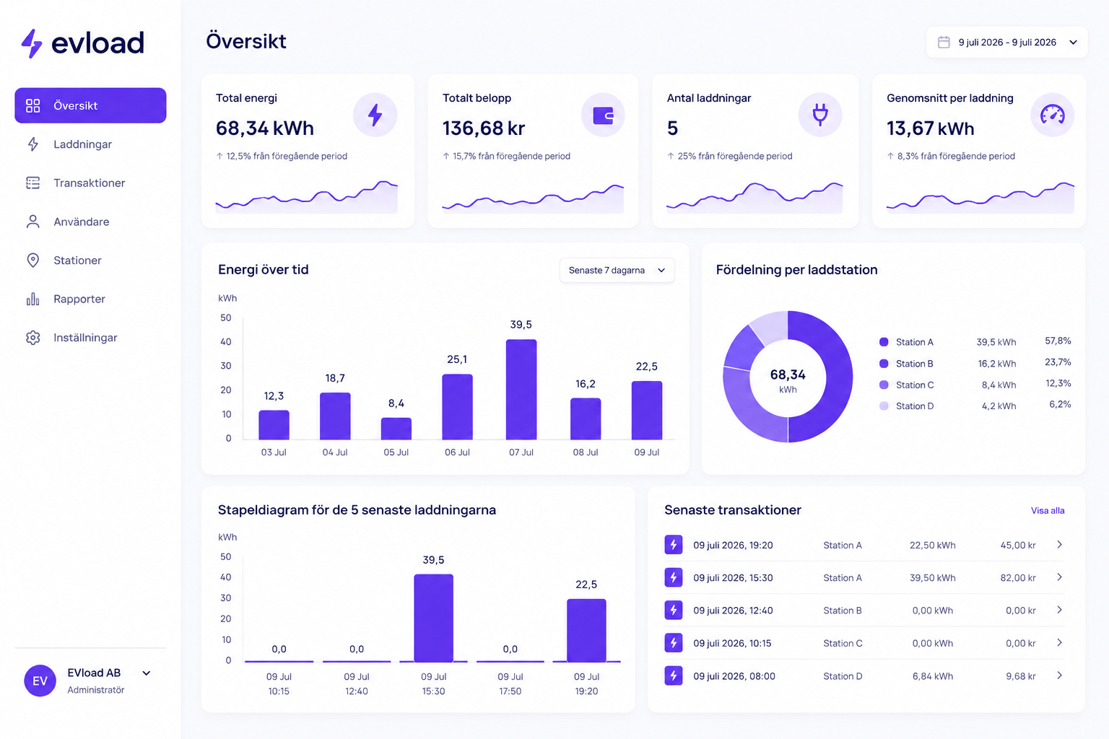Click the 07 Jul bar showing 39,5
Image resolution: width=1109 pixels, height=739 pixels.
pyautogui.click(x=521, y=390)
